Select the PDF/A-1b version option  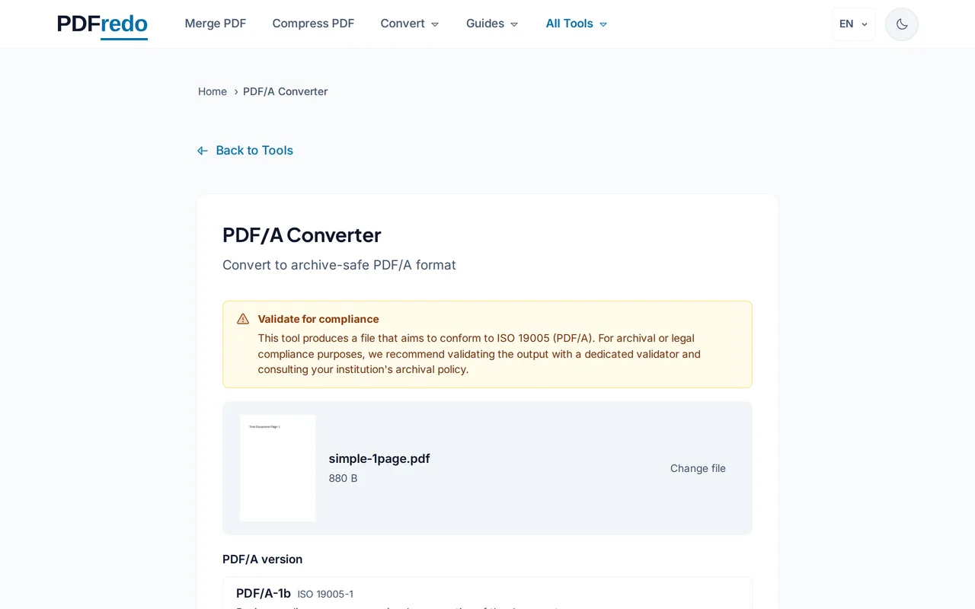487,594
